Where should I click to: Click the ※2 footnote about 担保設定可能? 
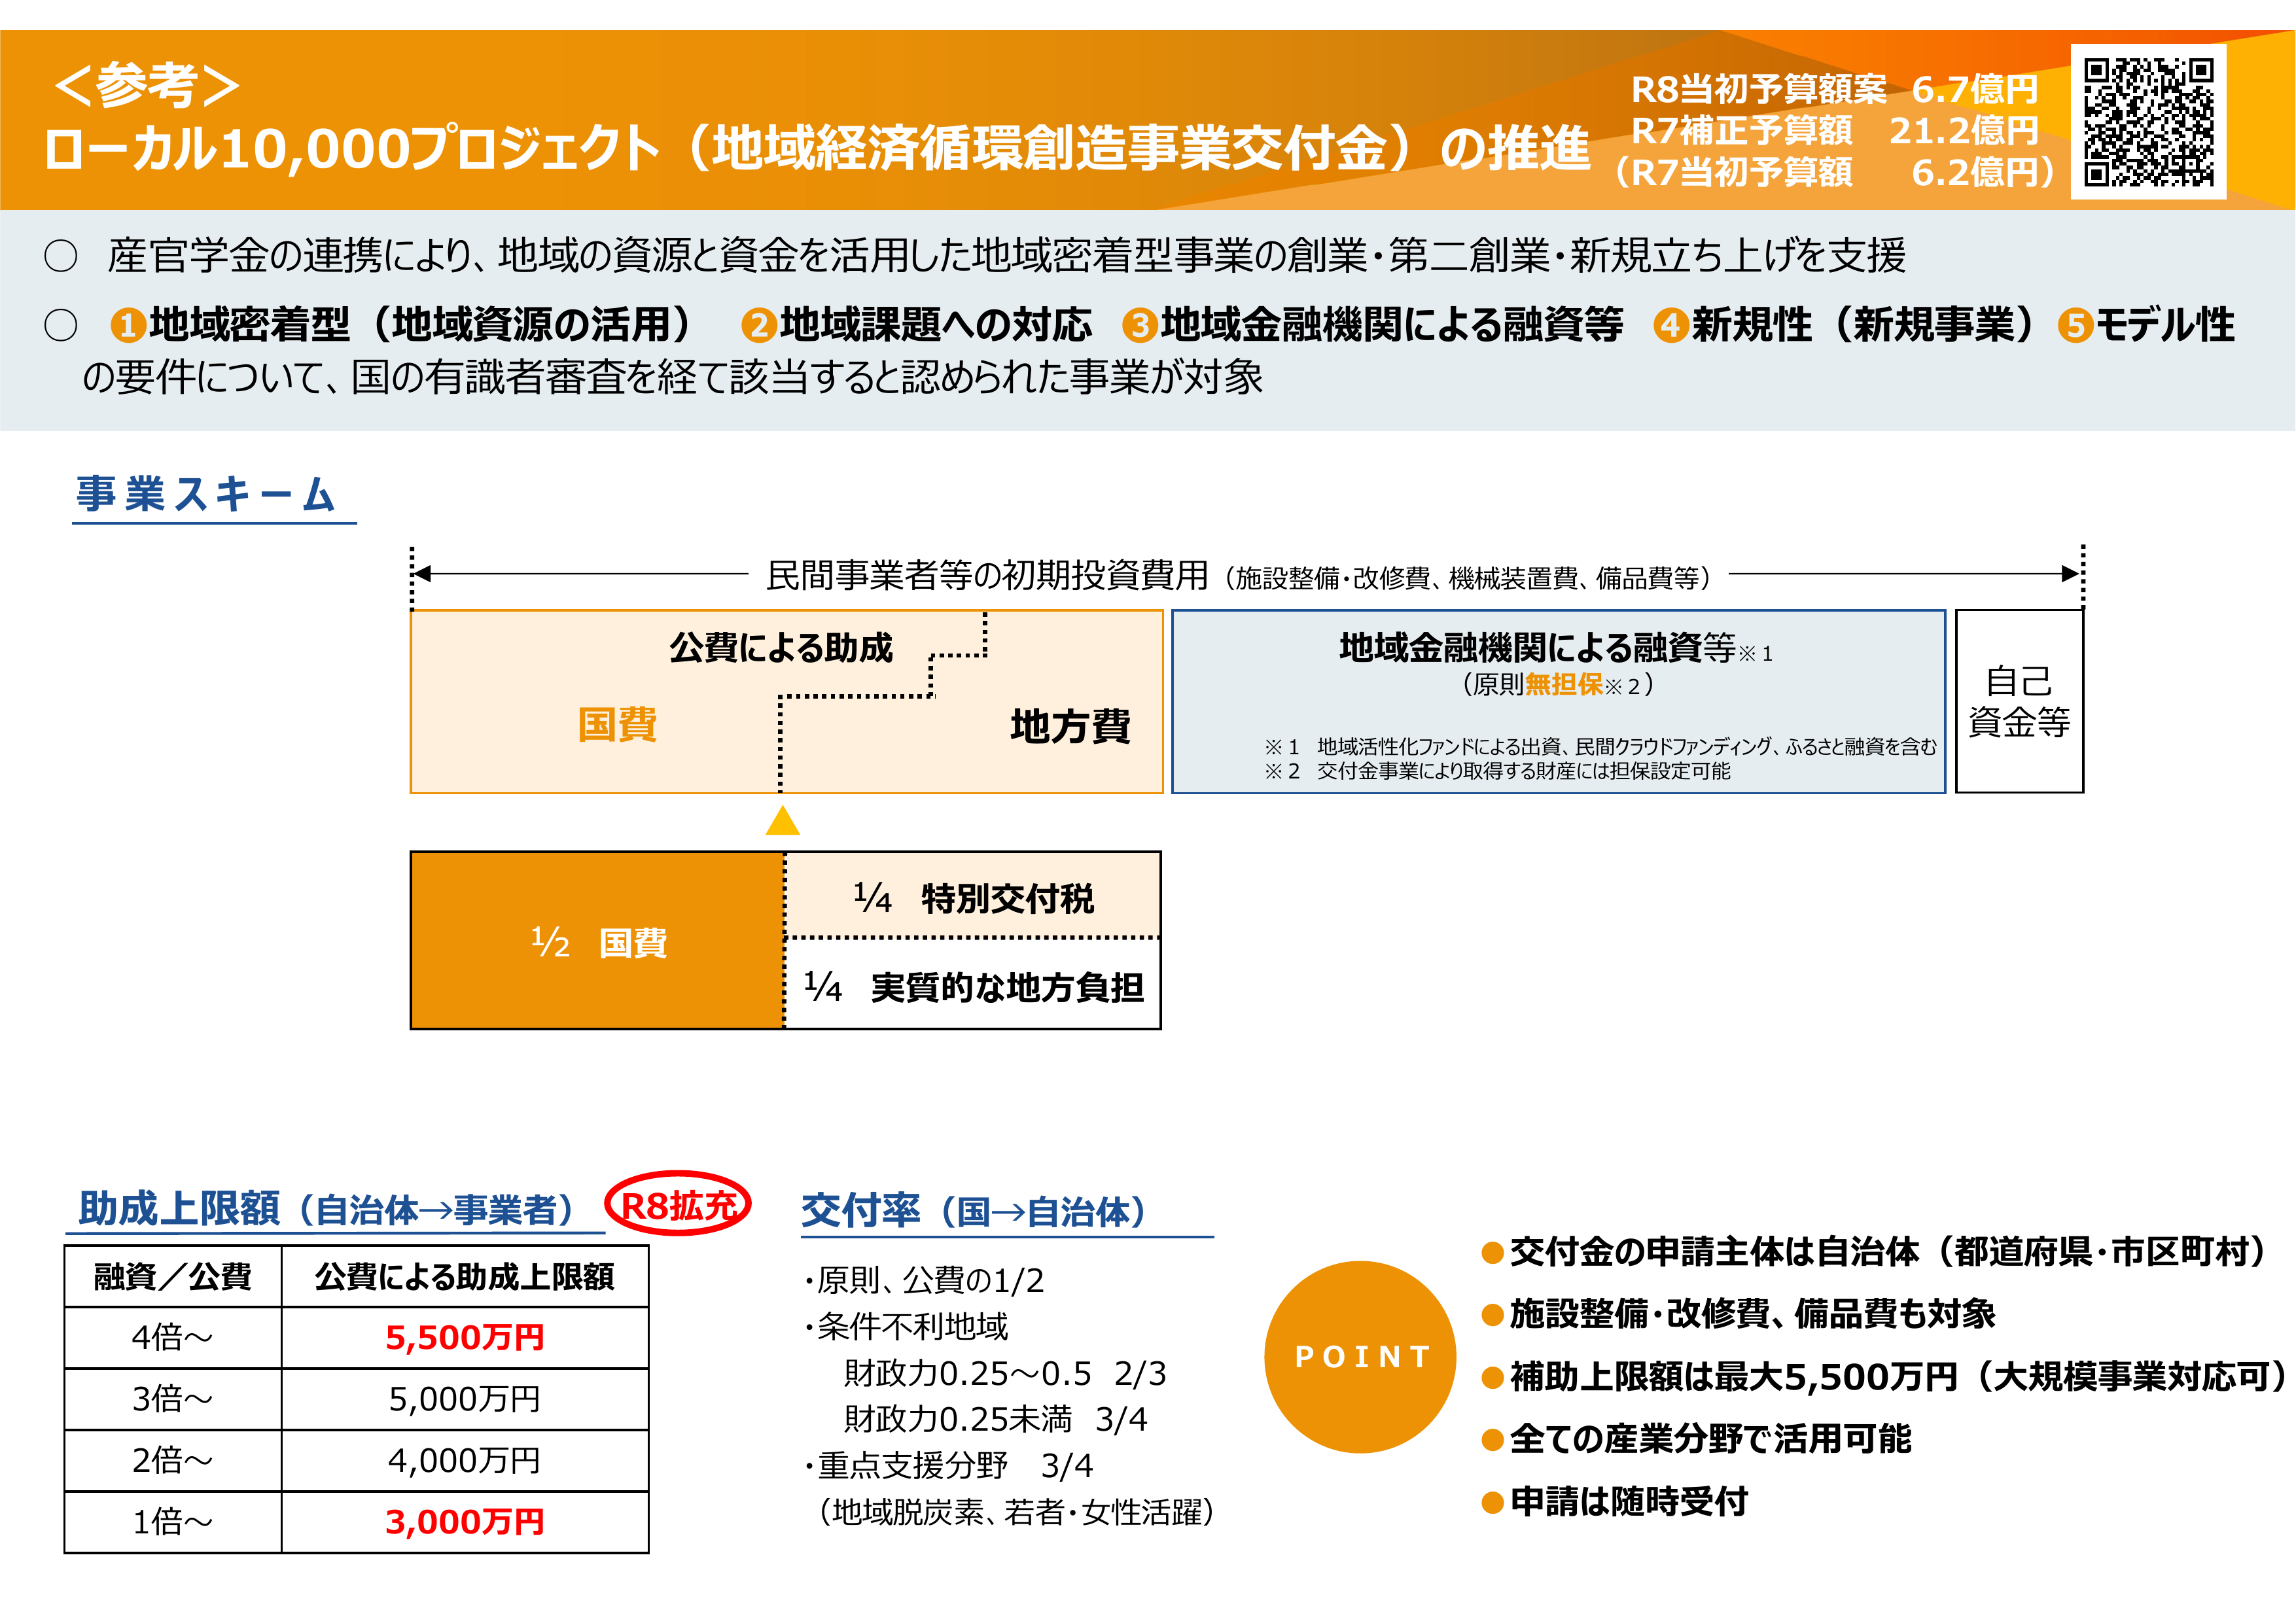coord(1497,771)
